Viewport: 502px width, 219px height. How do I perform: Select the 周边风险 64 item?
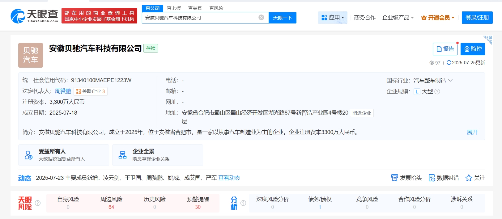[111, 203]
